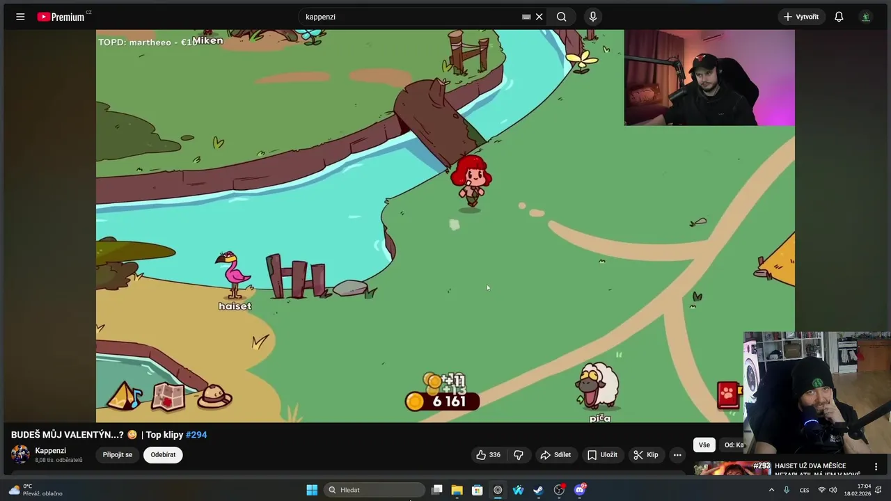
Task: Open Discord from taskbar
Action: [x=580, y=490]
